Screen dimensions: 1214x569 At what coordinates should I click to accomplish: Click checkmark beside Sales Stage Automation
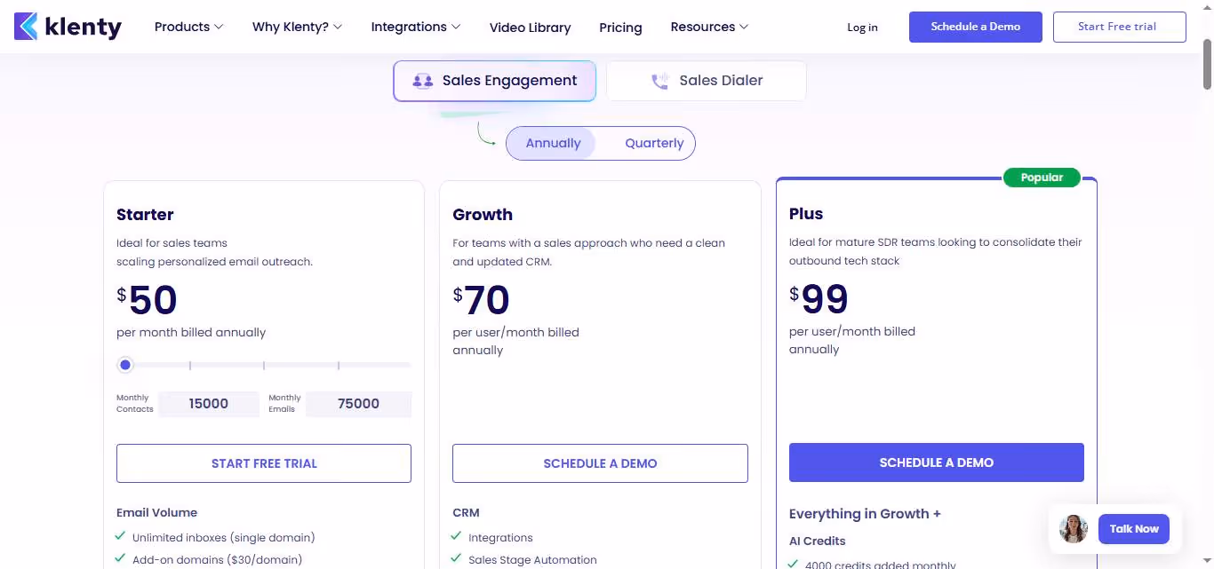pyautogui.click(x=456, y=558)
